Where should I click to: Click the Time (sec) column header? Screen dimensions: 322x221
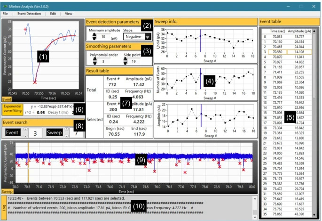(x=277, y=31)
